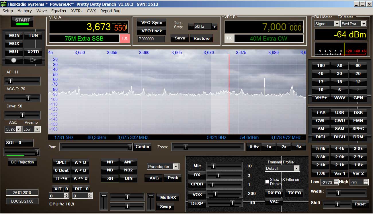
Task: Expand the Transmit Profile Default dropdown
Action: pyautogui.click(x=296, y=168)
